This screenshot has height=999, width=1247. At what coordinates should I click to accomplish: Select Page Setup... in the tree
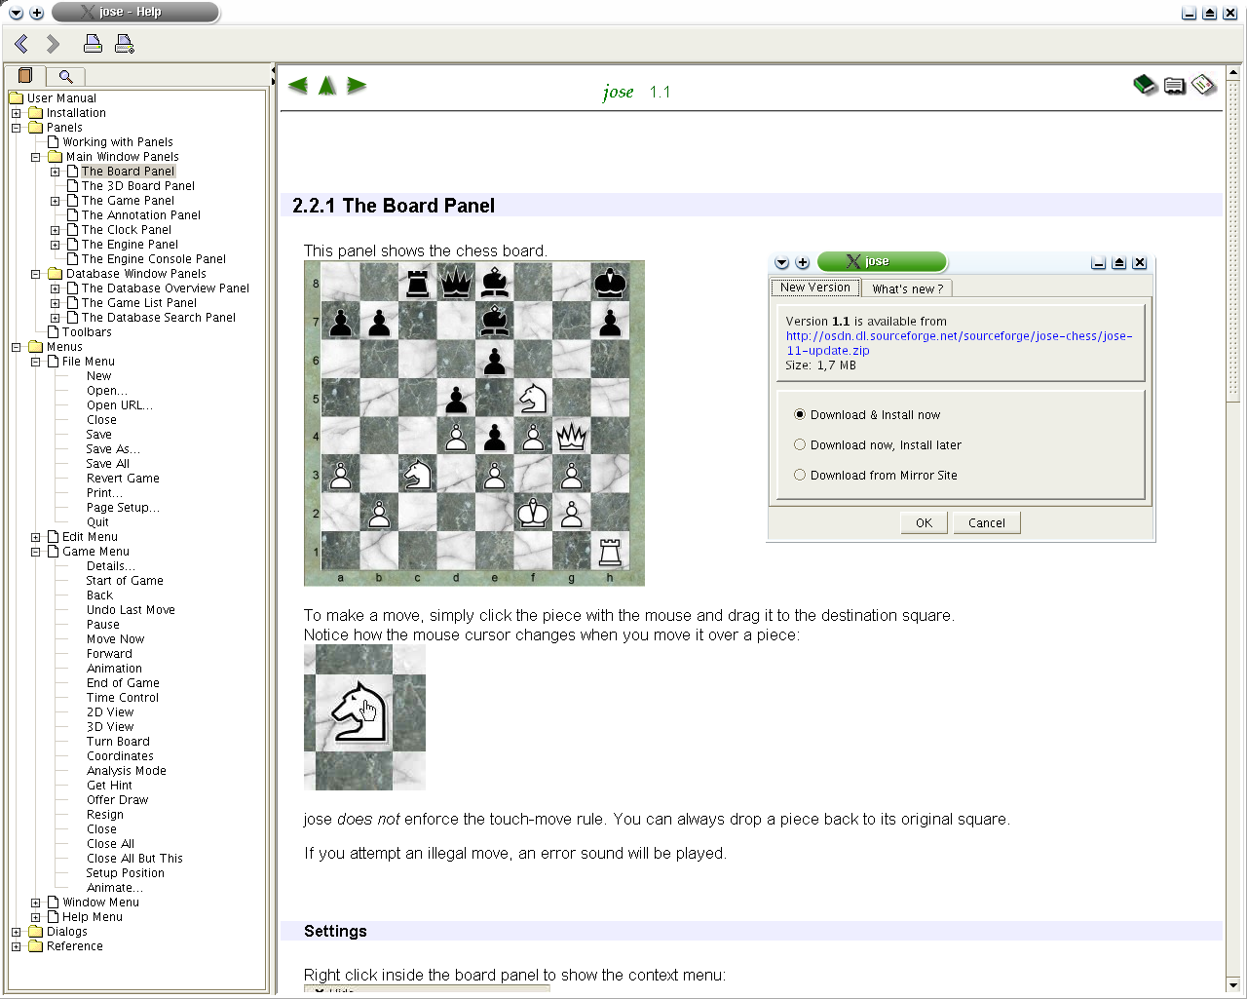(x=123, y=508)
